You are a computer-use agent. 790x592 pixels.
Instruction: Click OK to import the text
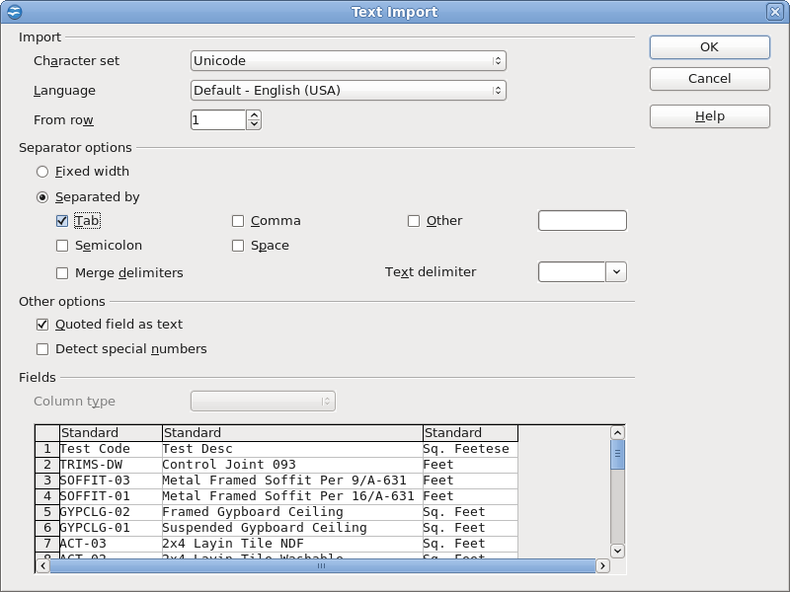click(x=709, y=46)
